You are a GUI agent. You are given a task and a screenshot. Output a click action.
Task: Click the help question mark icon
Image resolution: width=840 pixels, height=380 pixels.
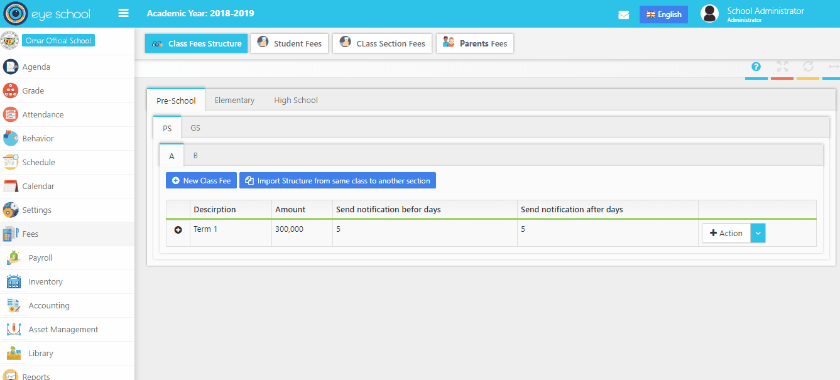click(756, 67)
